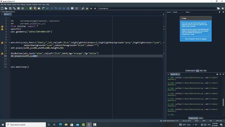Viewport: 225px width, 127px height.
Task: Click the console pencil clear icon
Action: point(220,74)
